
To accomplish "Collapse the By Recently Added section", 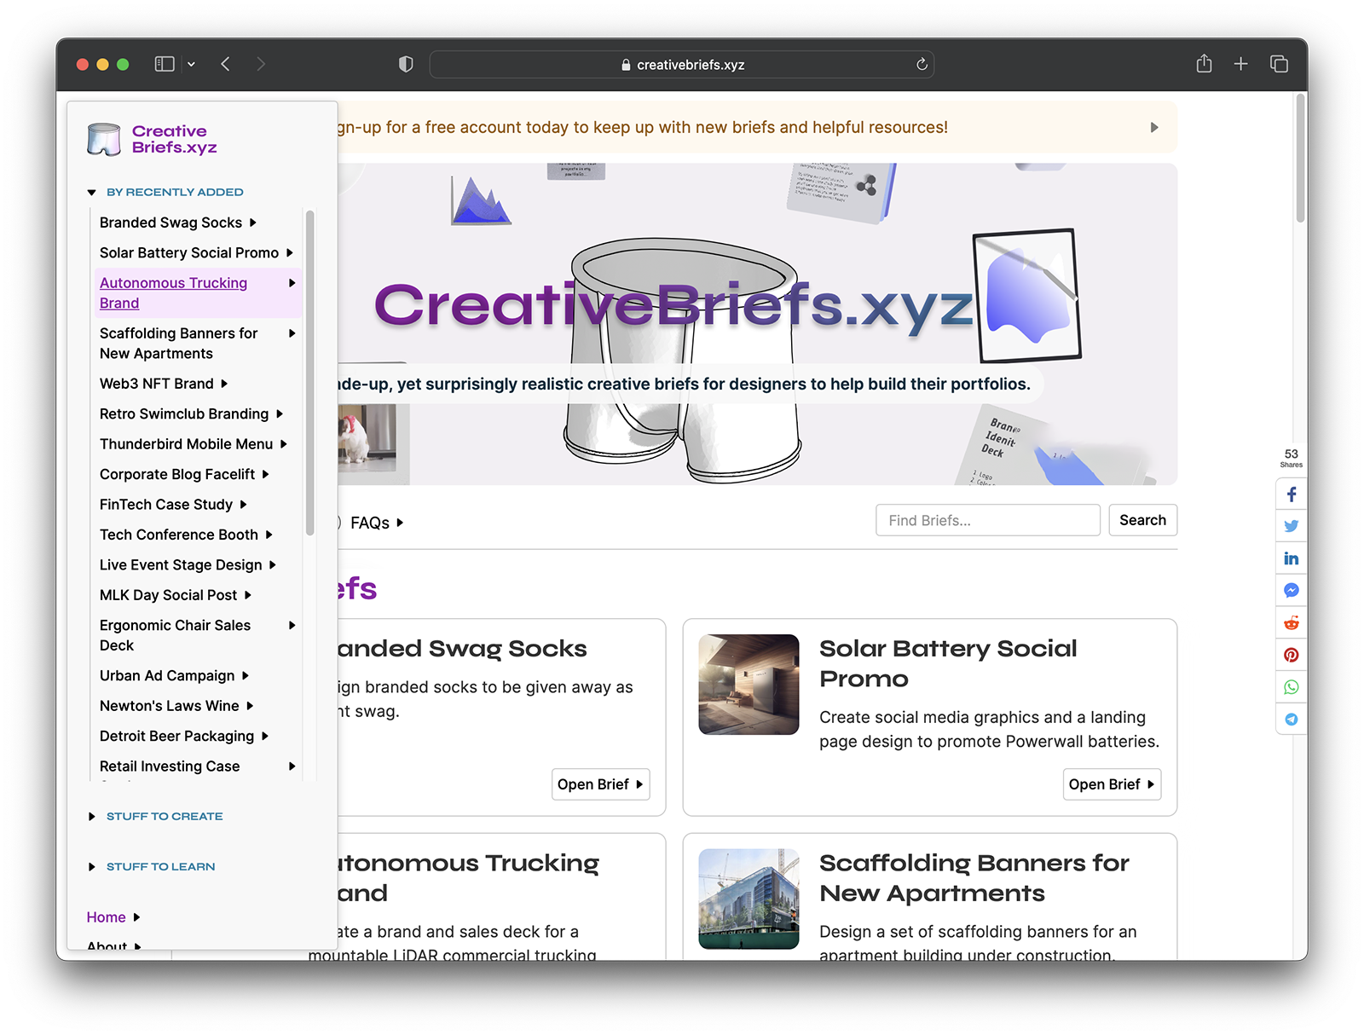I will click(x=165, y=192).
